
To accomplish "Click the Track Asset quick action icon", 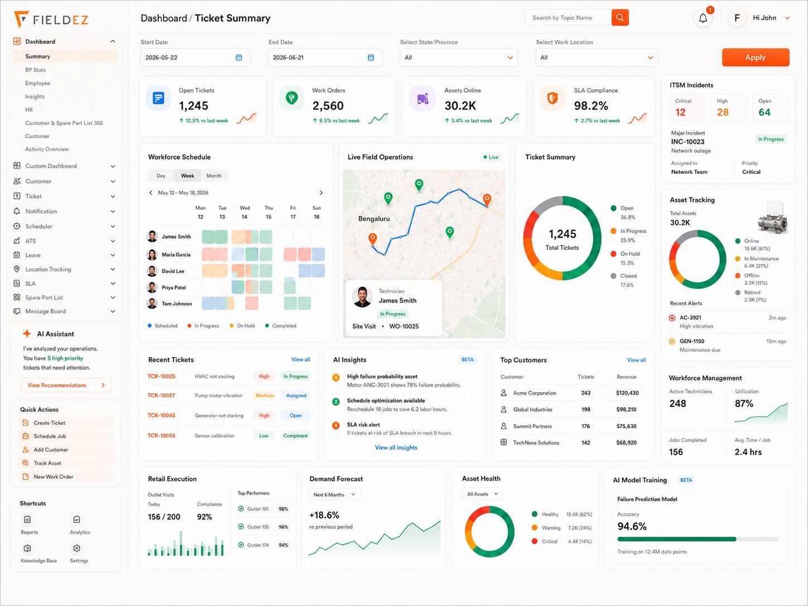I will click(x=26, y=463).
